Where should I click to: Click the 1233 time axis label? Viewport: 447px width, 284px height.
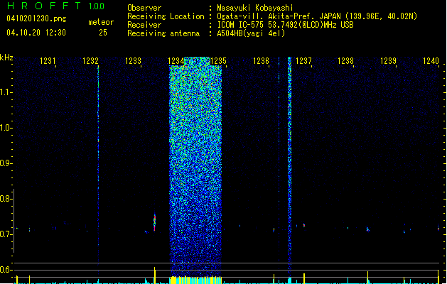133,61
